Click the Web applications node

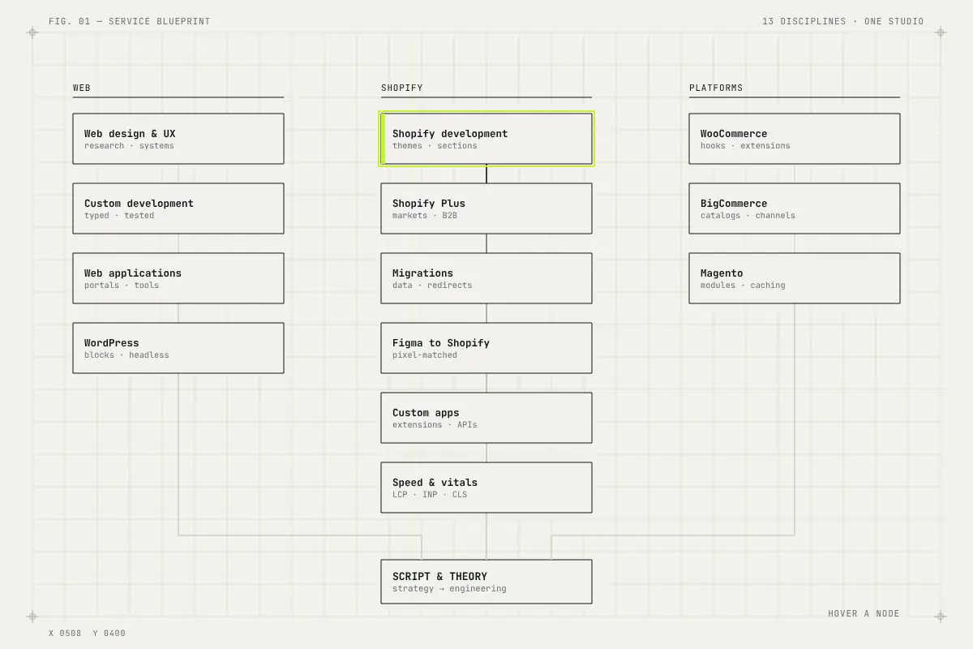click(x=178, y=278)
